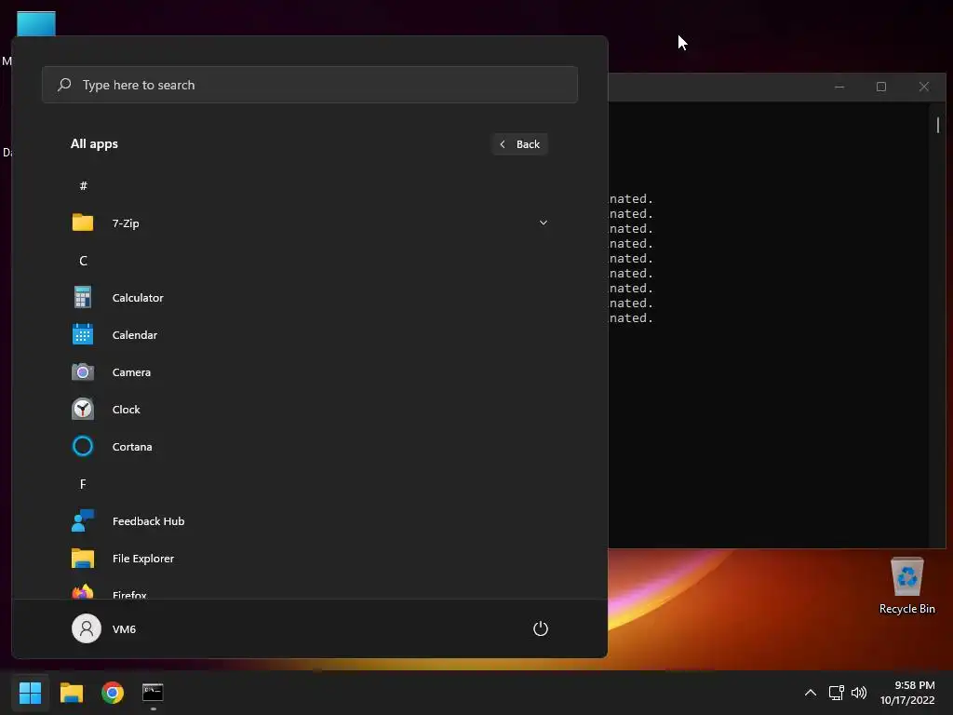953x715 pixels.
Task: Launch Calculator from the app list
Action: tap(310, 297)
